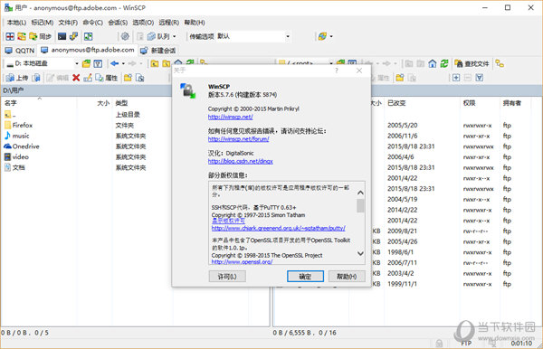Expand the 队列 queue dropdown arrow
Viewport: 543px width, 349px height.
point(174,36)
